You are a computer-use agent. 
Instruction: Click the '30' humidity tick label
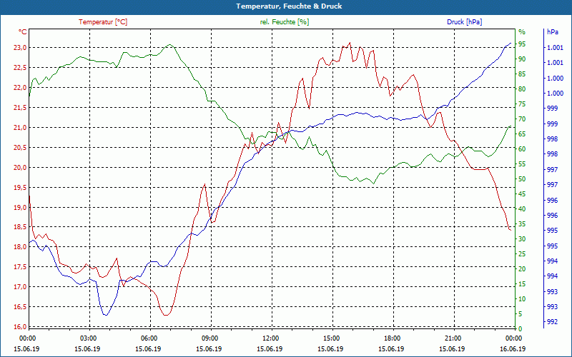(522, 239)
